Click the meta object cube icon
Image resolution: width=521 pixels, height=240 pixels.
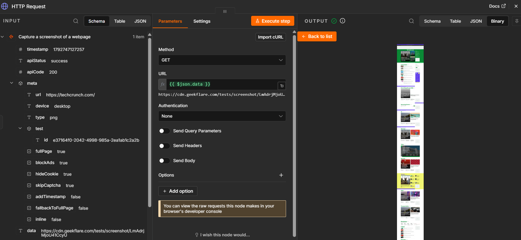coord(20,83)
